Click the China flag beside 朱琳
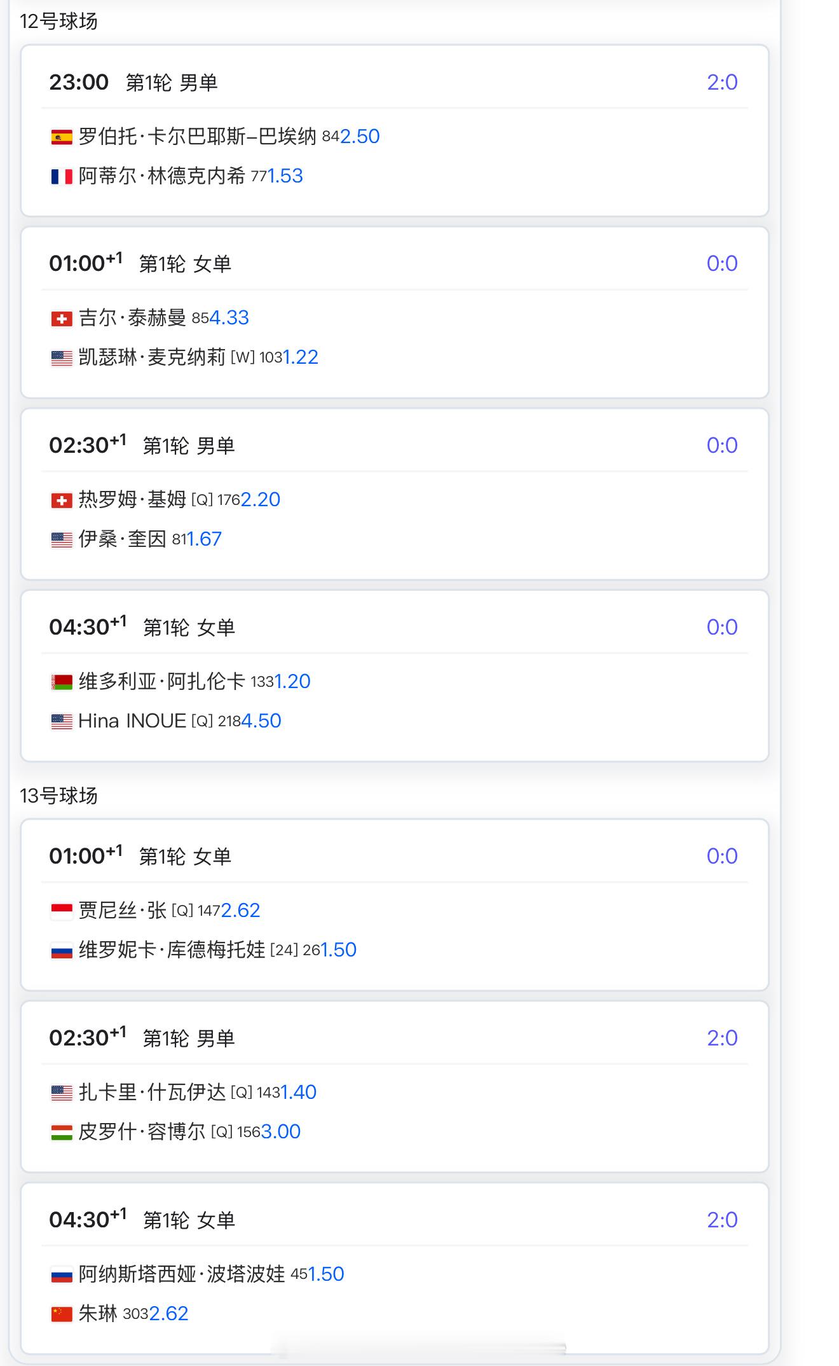Screen dimensions: 839x1366 tap(62, 1314)
